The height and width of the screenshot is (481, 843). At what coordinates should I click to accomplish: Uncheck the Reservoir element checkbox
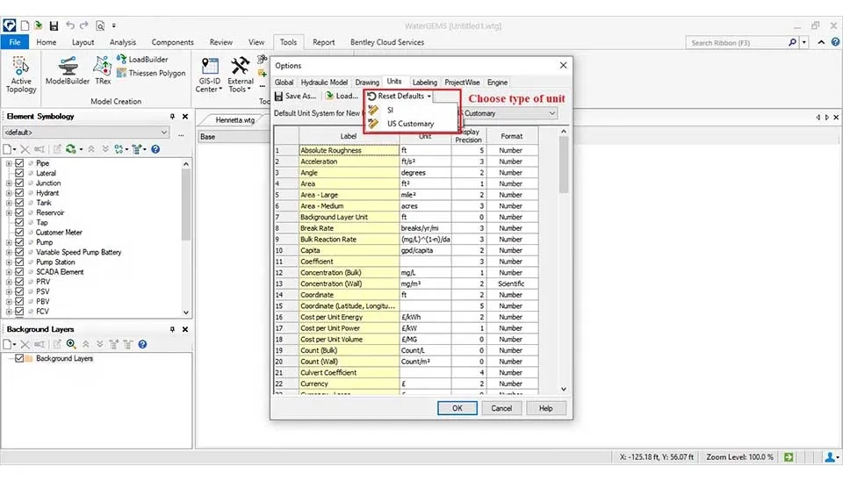pos(19,212)
